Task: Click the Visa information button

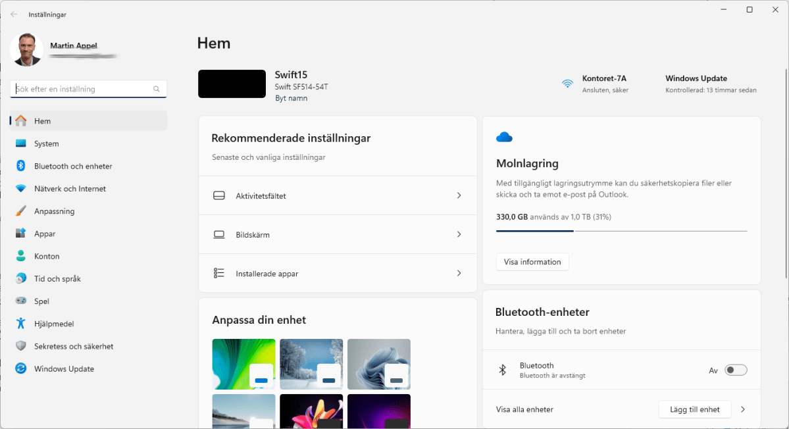Action: 532,261
